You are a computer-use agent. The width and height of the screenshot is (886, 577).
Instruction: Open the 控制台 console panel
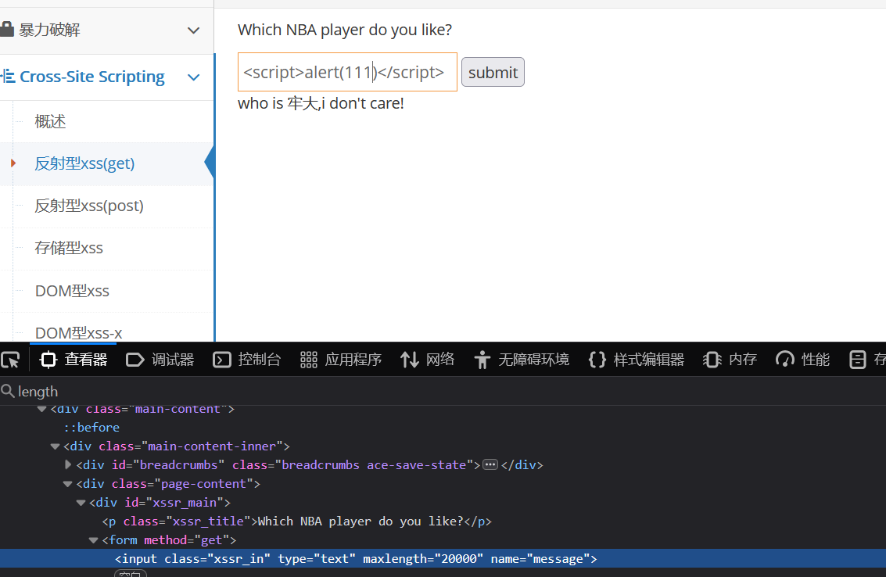click(x=247, y=360)
